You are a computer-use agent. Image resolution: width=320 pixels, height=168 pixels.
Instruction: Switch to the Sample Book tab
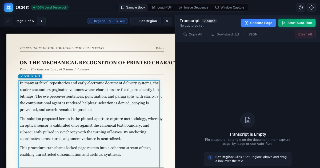pos(133,7)
